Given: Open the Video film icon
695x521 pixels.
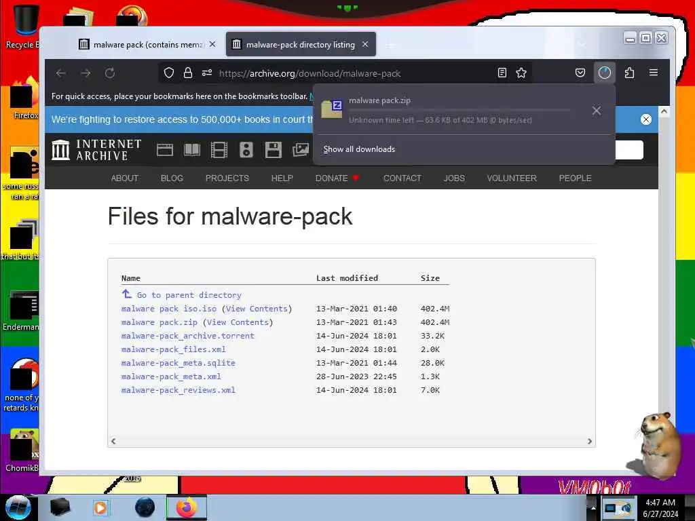Looking at the screenshot, I should [219, 150].
